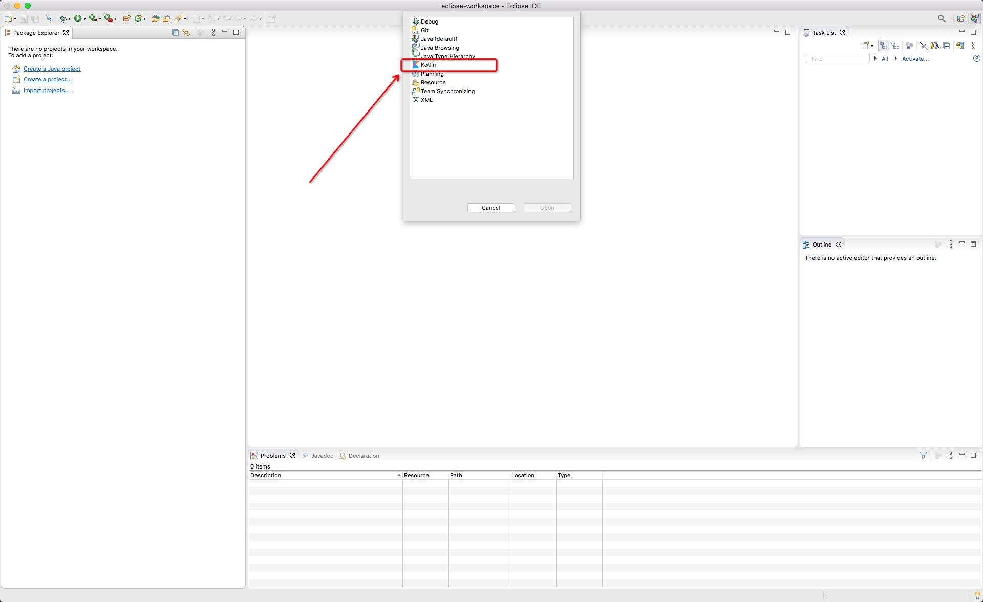
Task: Toggle Skip All Breakpoints
Action: coord(49,18)
